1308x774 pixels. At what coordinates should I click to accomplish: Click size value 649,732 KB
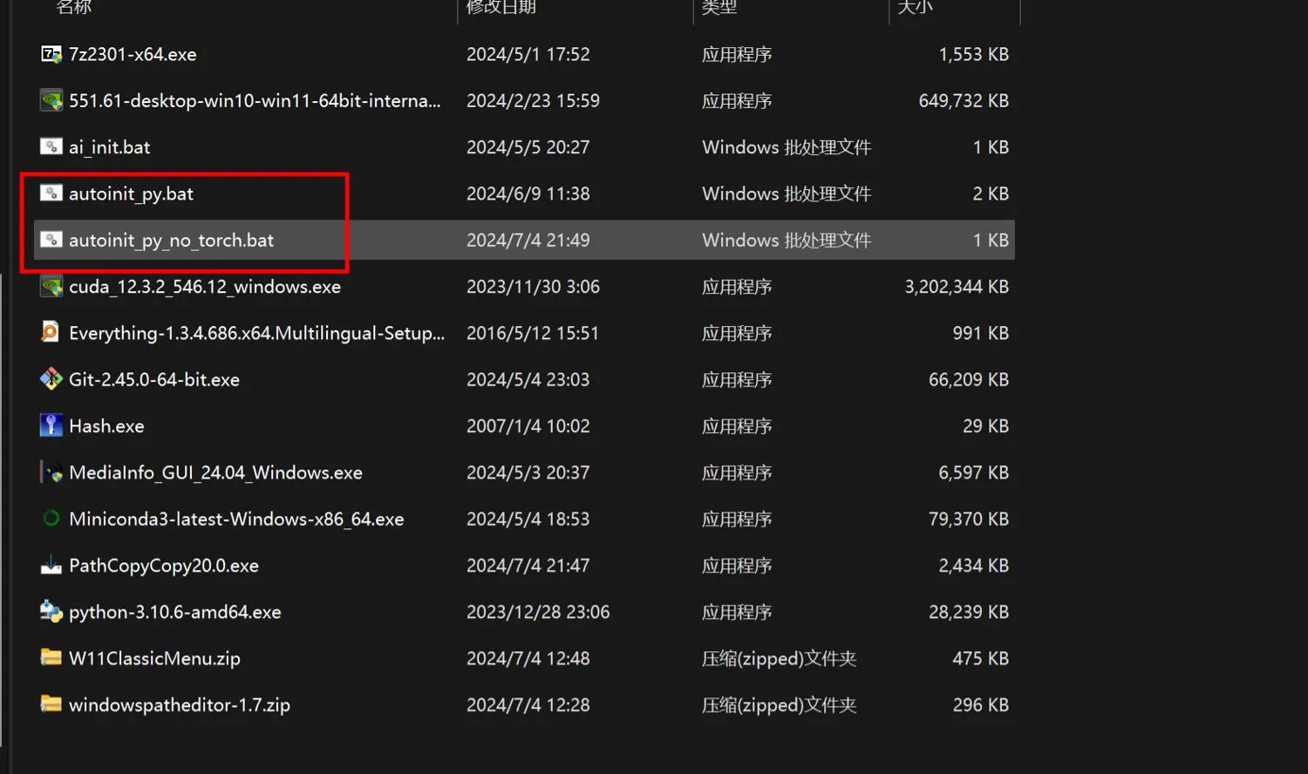pyautogui.click(x=964, y=100)
